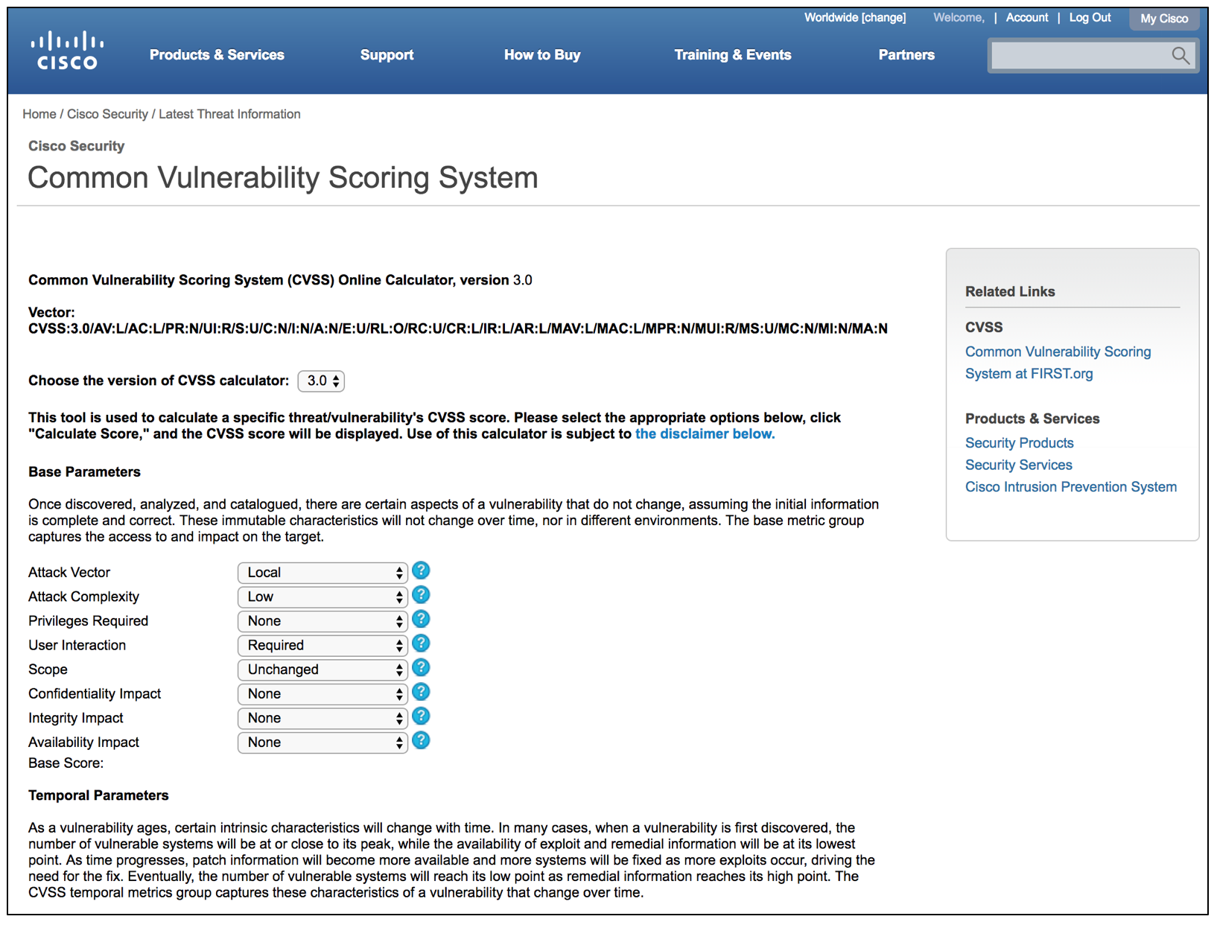Open the Security Services related link
Viewport: 1217px width, 925px height.
[x=1018, y=464]
